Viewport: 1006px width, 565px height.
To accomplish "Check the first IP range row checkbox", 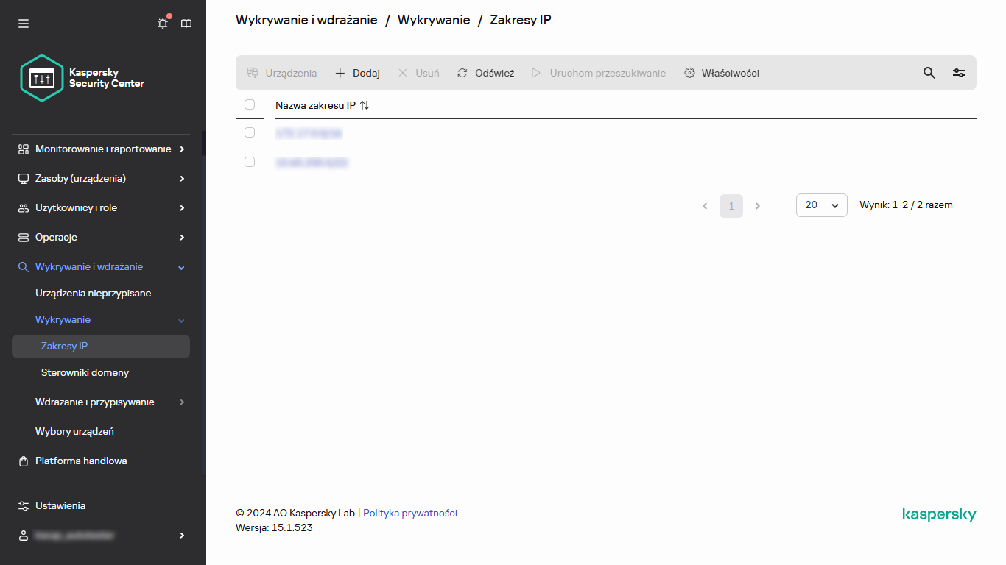I will 250,132.
